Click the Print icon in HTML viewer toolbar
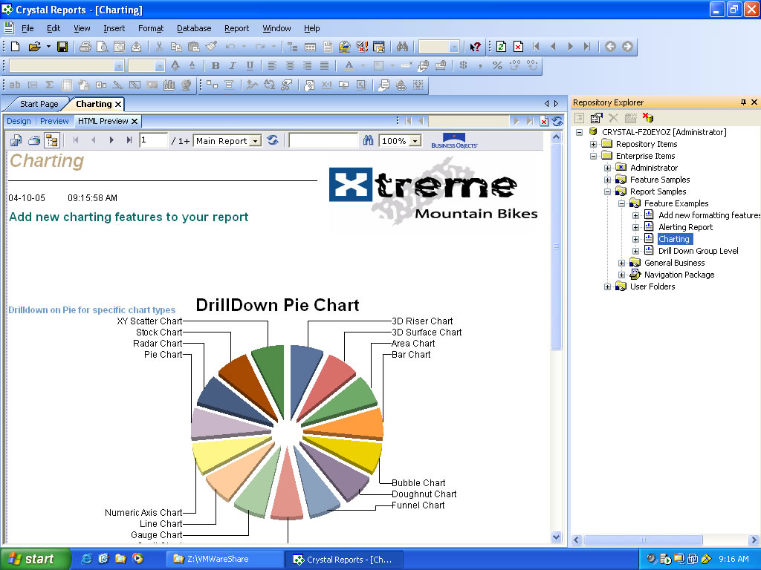This screenshot has width=761, height=570. pos(34,140)
